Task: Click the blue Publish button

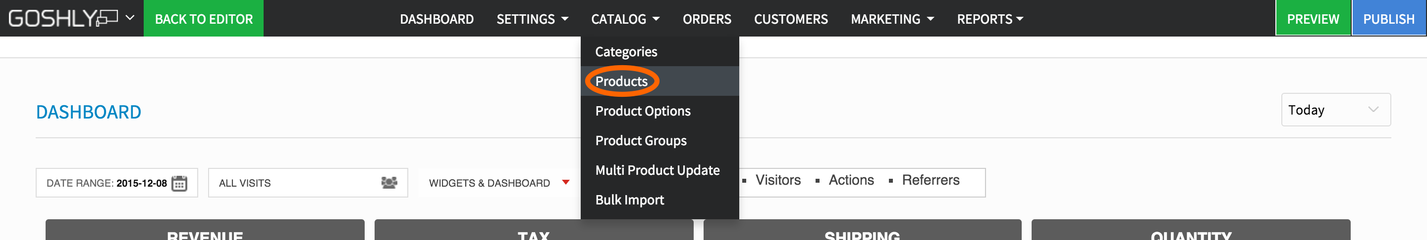Action: (1388, 19)
